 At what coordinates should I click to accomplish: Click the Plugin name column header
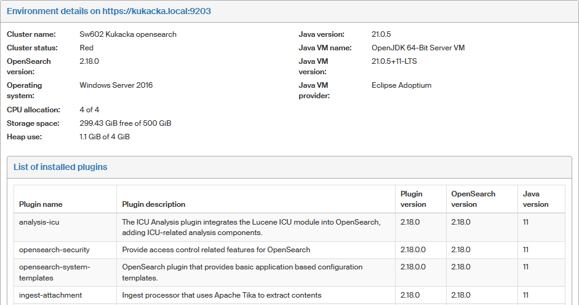pos(41,204)
